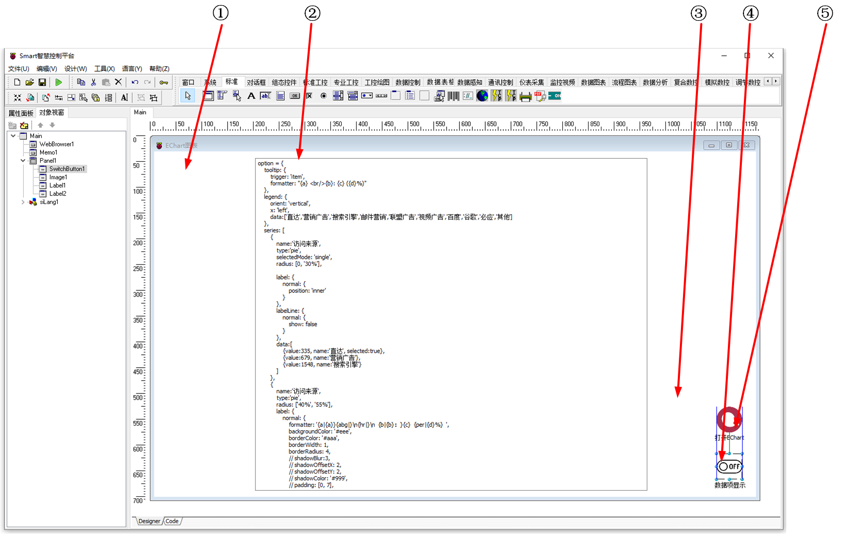
Task: Open the 监控视频 component tab
Action: [562, 82]
